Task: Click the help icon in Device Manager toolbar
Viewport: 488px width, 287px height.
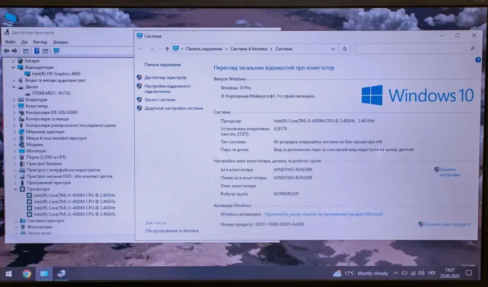Action: coord(37,51)
